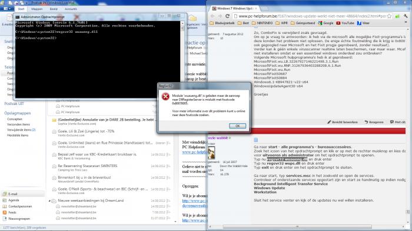Open Chrome wrench settings menu
412x231 pixels.
coord(406,16)
